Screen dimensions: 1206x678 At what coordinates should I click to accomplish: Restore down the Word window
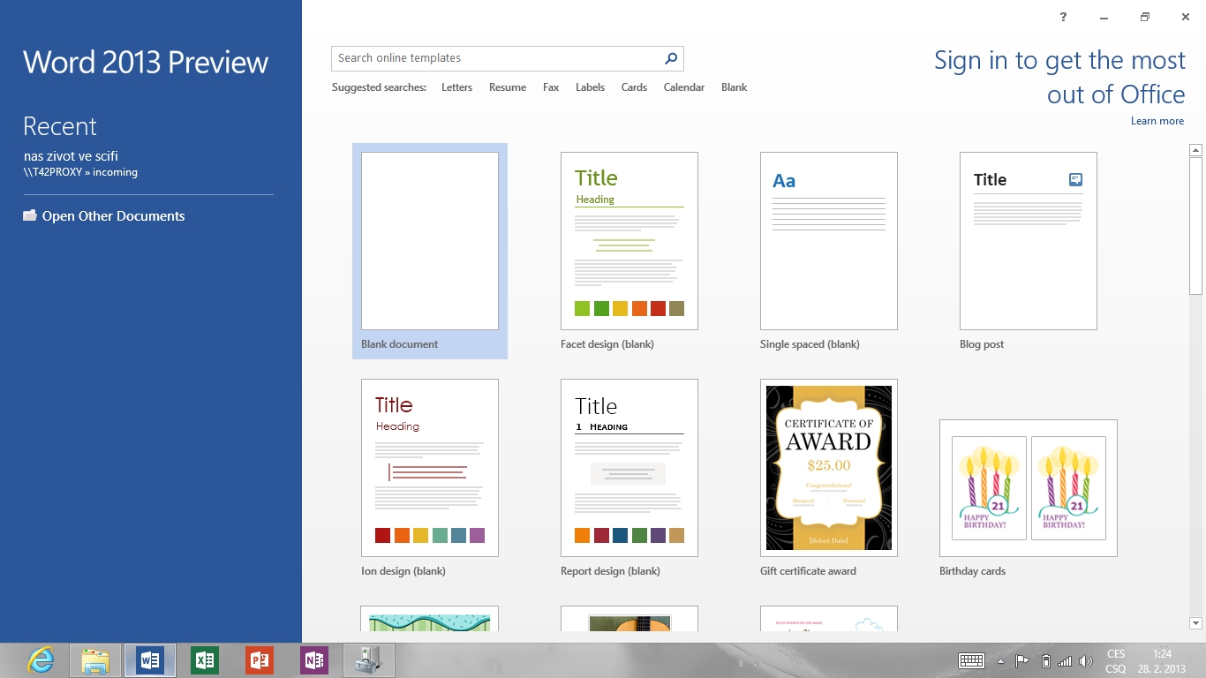(x=1145, y=17)
